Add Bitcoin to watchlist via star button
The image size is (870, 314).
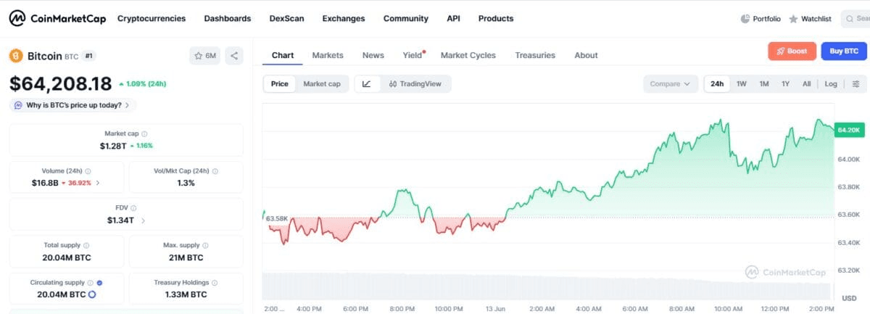[205, 55]
